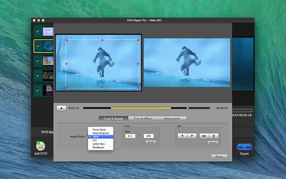Image resolution: width=286 pixels, height=179 pixels.
Task: Click the play button below the preview
Action: [61, 108]
